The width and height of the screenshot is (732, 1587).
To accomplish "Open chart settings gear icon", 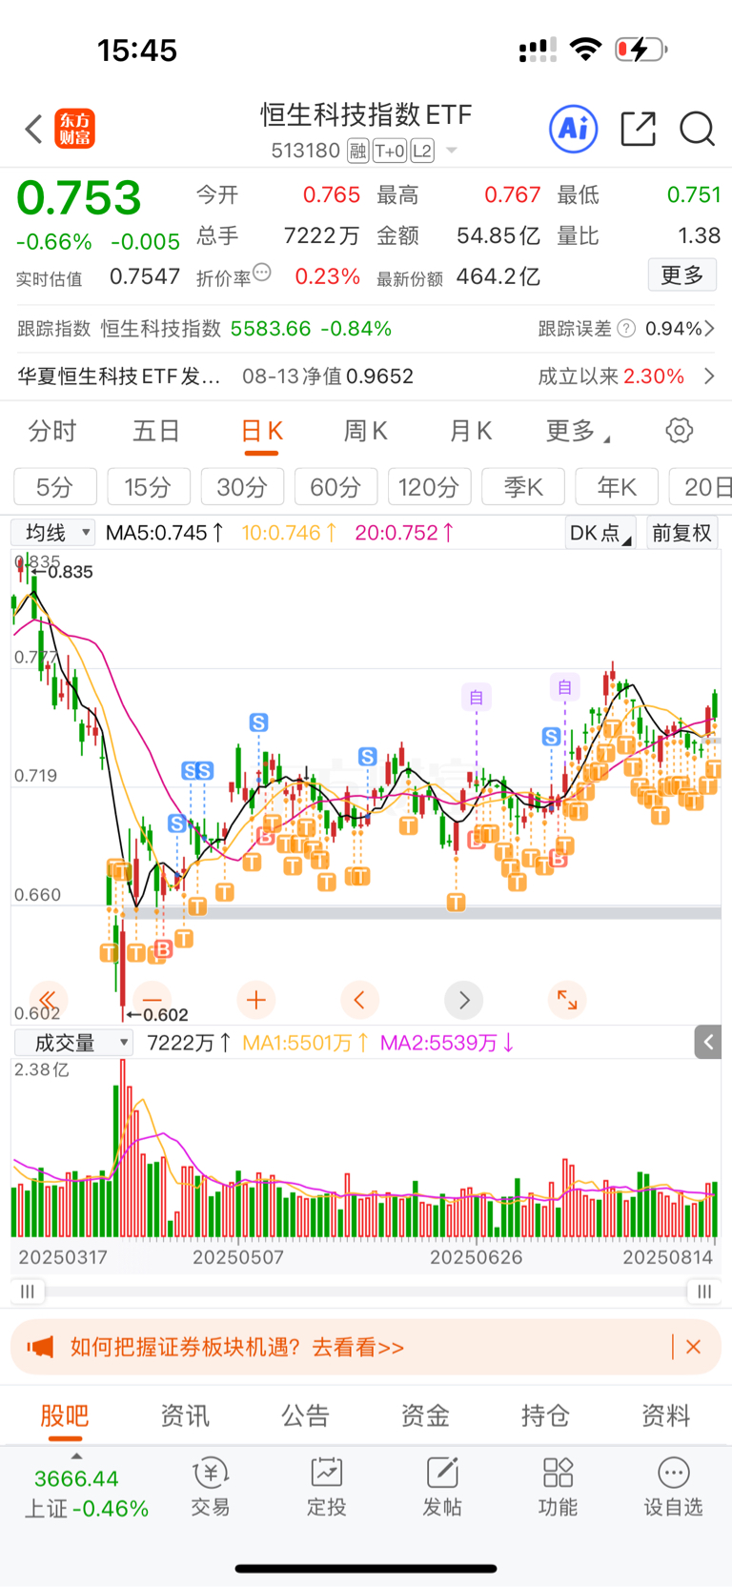I will (x=679, y=431).
